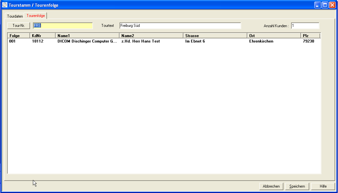Click the Abbrechen button

tap(271, 186)
